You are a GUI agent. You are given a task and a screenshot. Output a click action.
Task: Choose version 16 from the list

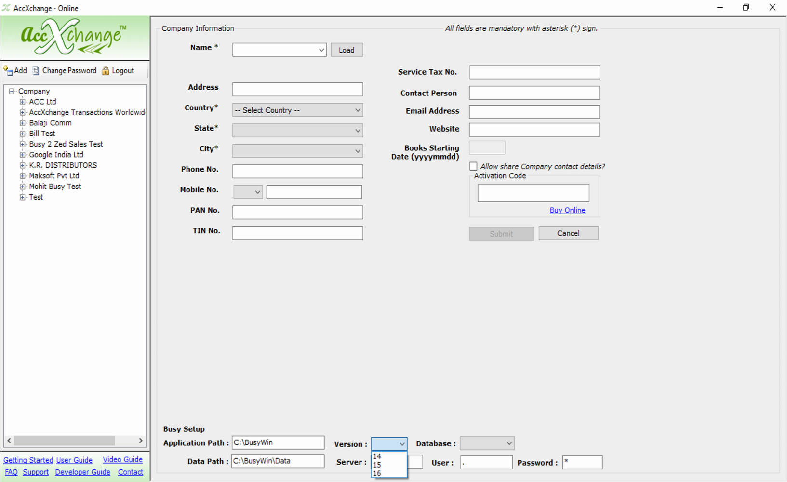tap(389, 473)
